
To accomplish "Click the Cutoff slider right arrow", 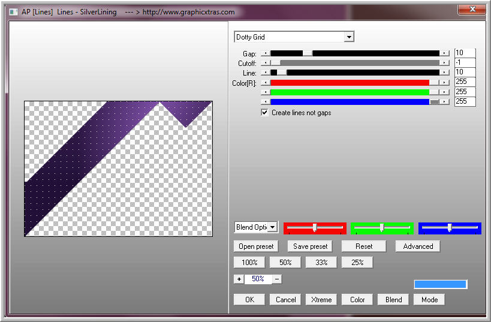I will [444, 63].
